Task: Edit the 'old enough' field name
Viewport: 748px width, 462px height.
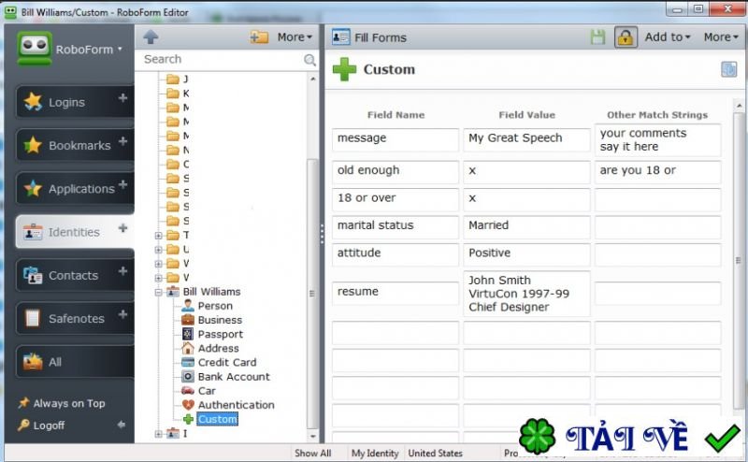Action: pos(396,172)
